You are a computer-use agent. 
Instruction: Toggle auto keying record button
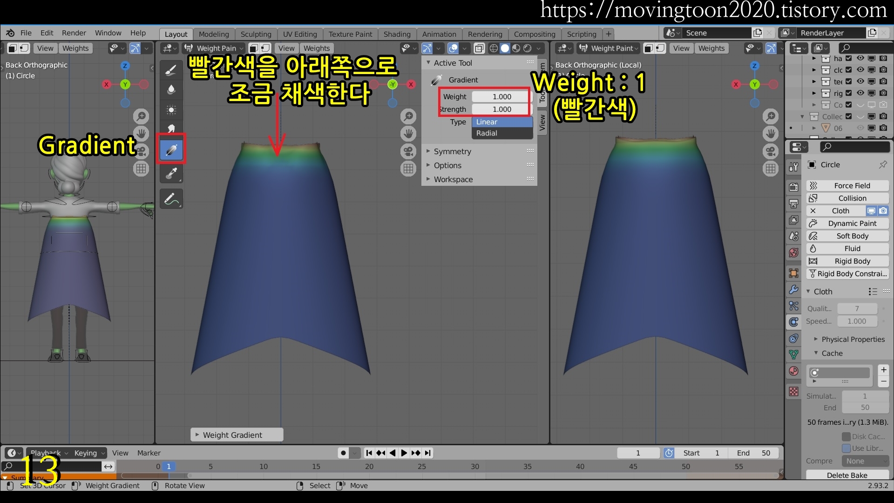click(x=343, y=453)
